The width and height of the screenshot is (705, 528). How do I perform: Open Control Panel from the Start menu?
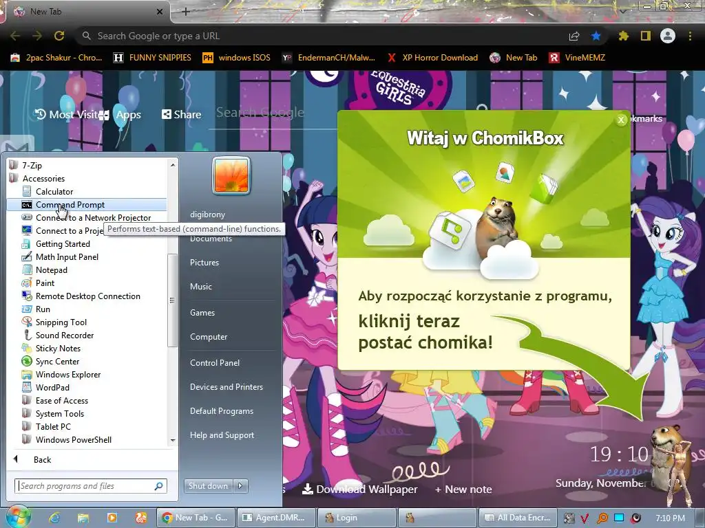(x=215, y=363)
